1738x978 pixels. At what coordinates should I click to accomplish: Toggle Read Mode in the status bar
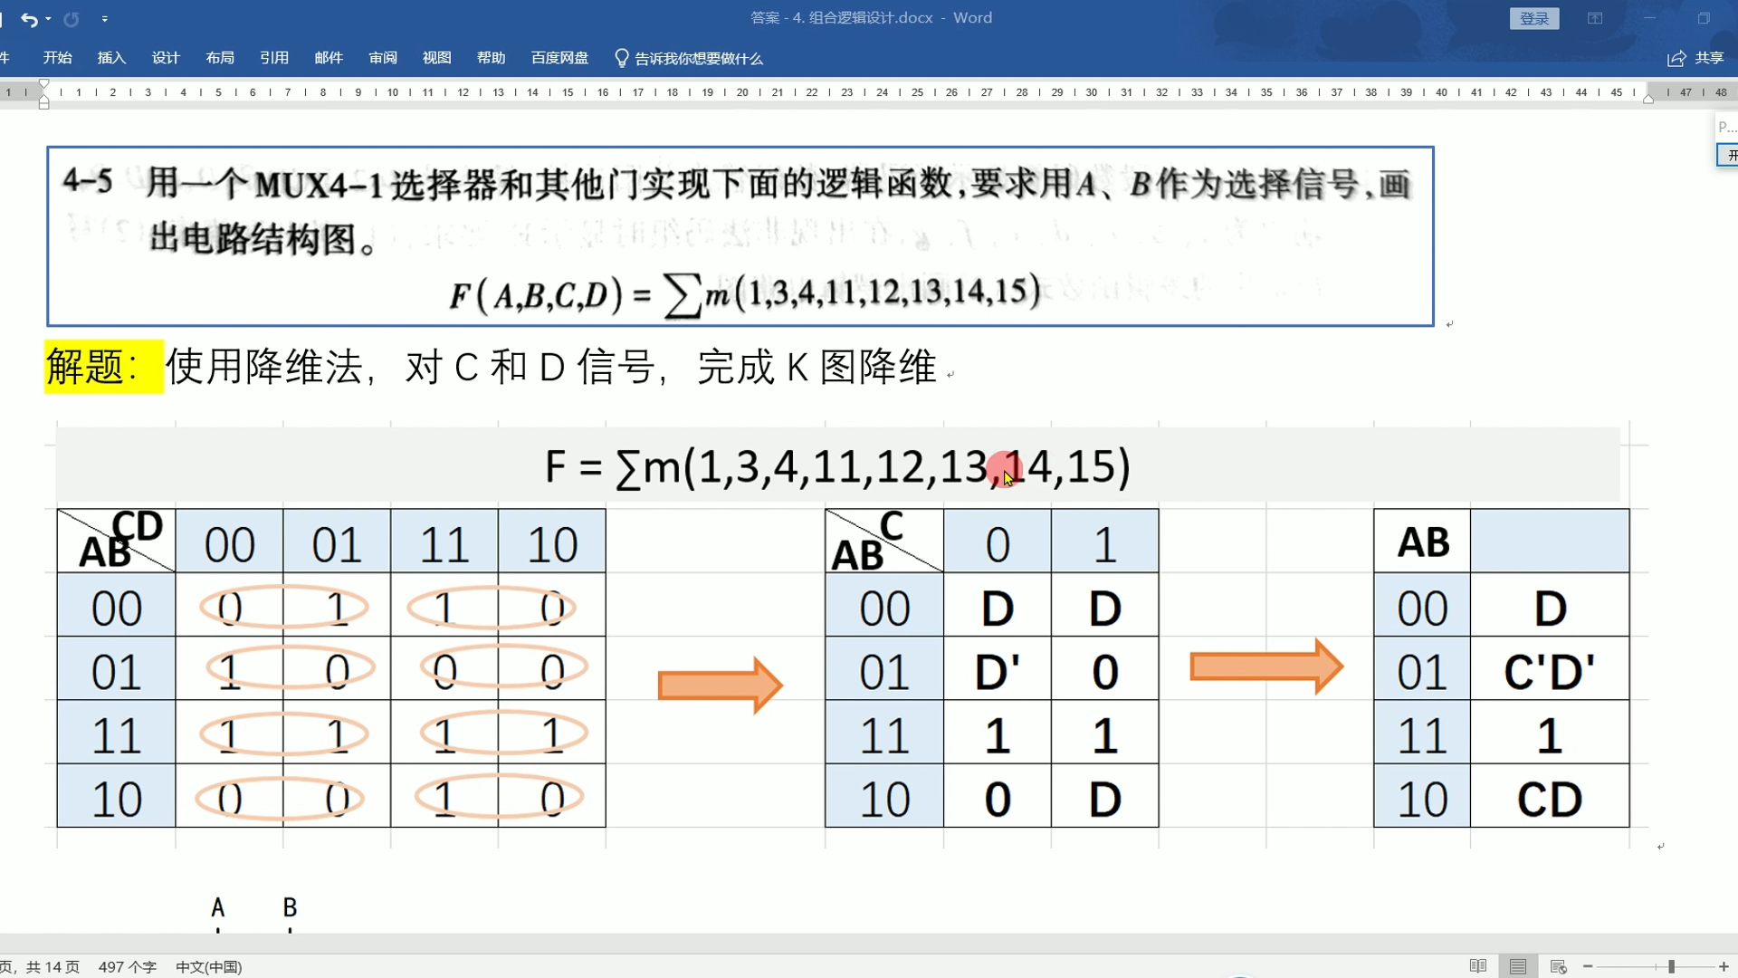pos(1478,966)
